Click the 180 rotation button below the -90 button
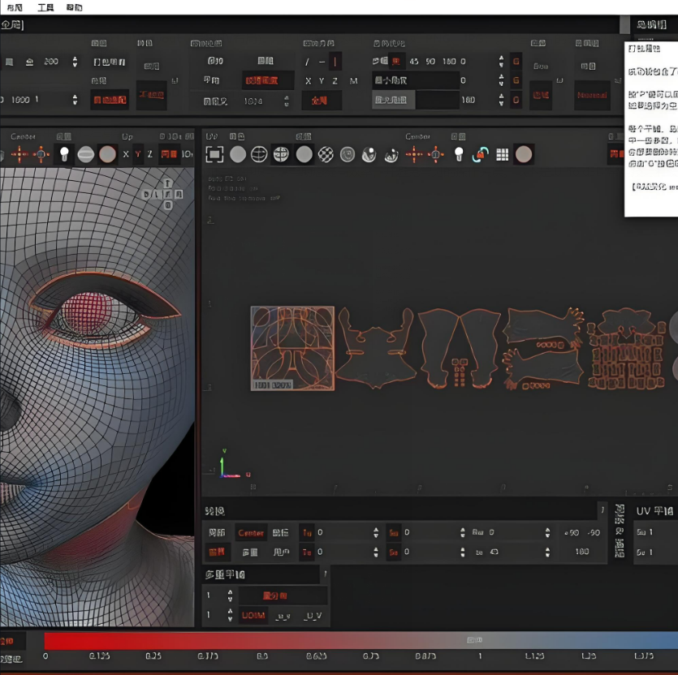This screenshot has width=678, height=675. click(x=582, y=552)
